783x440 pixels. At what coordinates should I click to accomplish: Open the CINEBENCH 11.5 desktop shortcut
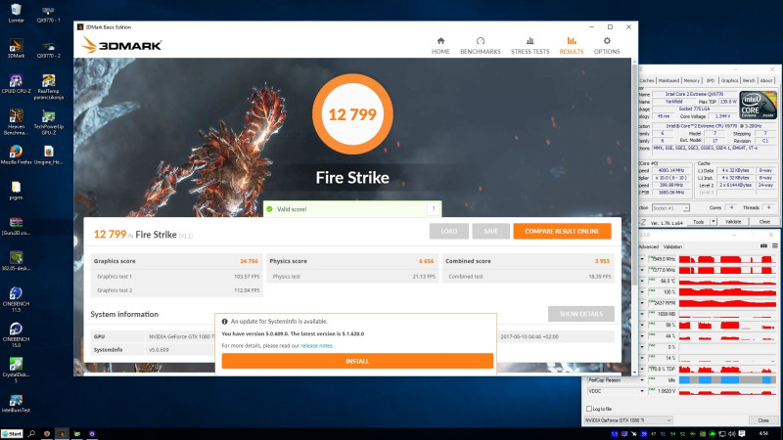pos(16,299)
